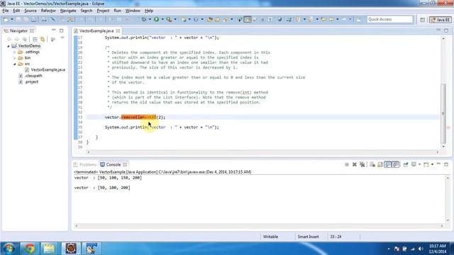Image resolution: width=454 pixels, height=255 pixels.
Task: Click the Clear Console icon
Action: [x=372, y=164]
